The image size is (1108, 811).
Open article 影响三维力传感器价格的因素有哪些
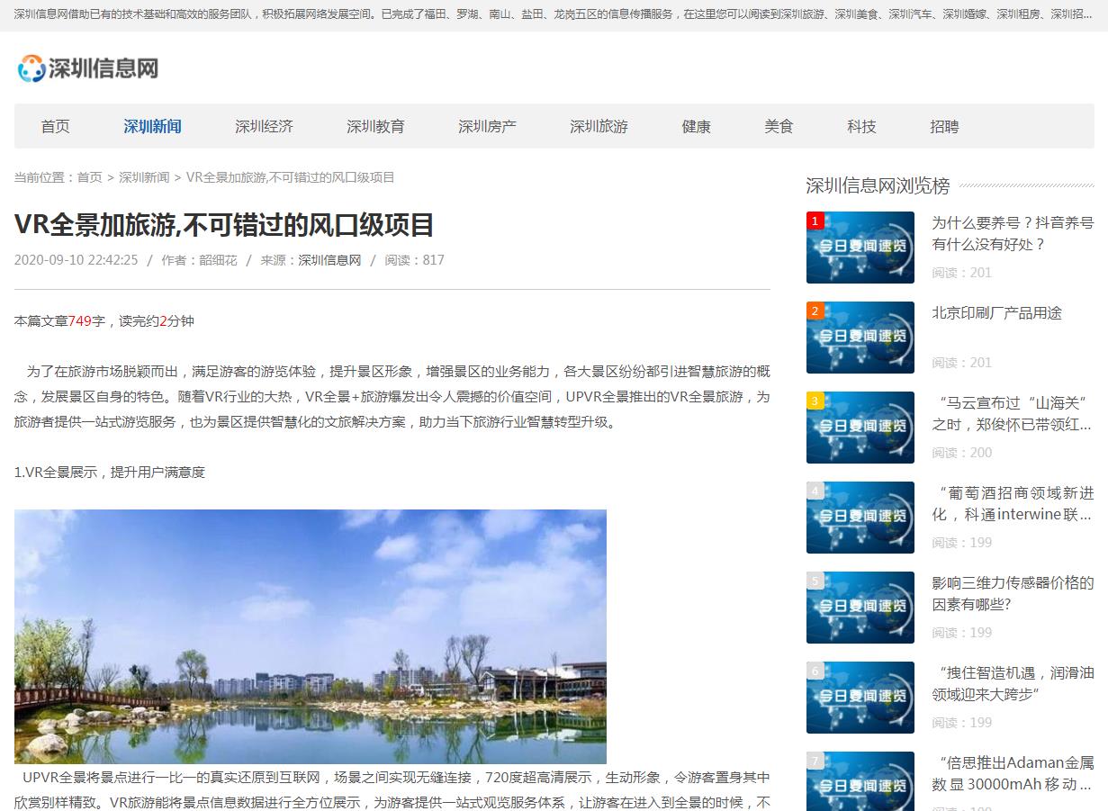[1013, 593]
